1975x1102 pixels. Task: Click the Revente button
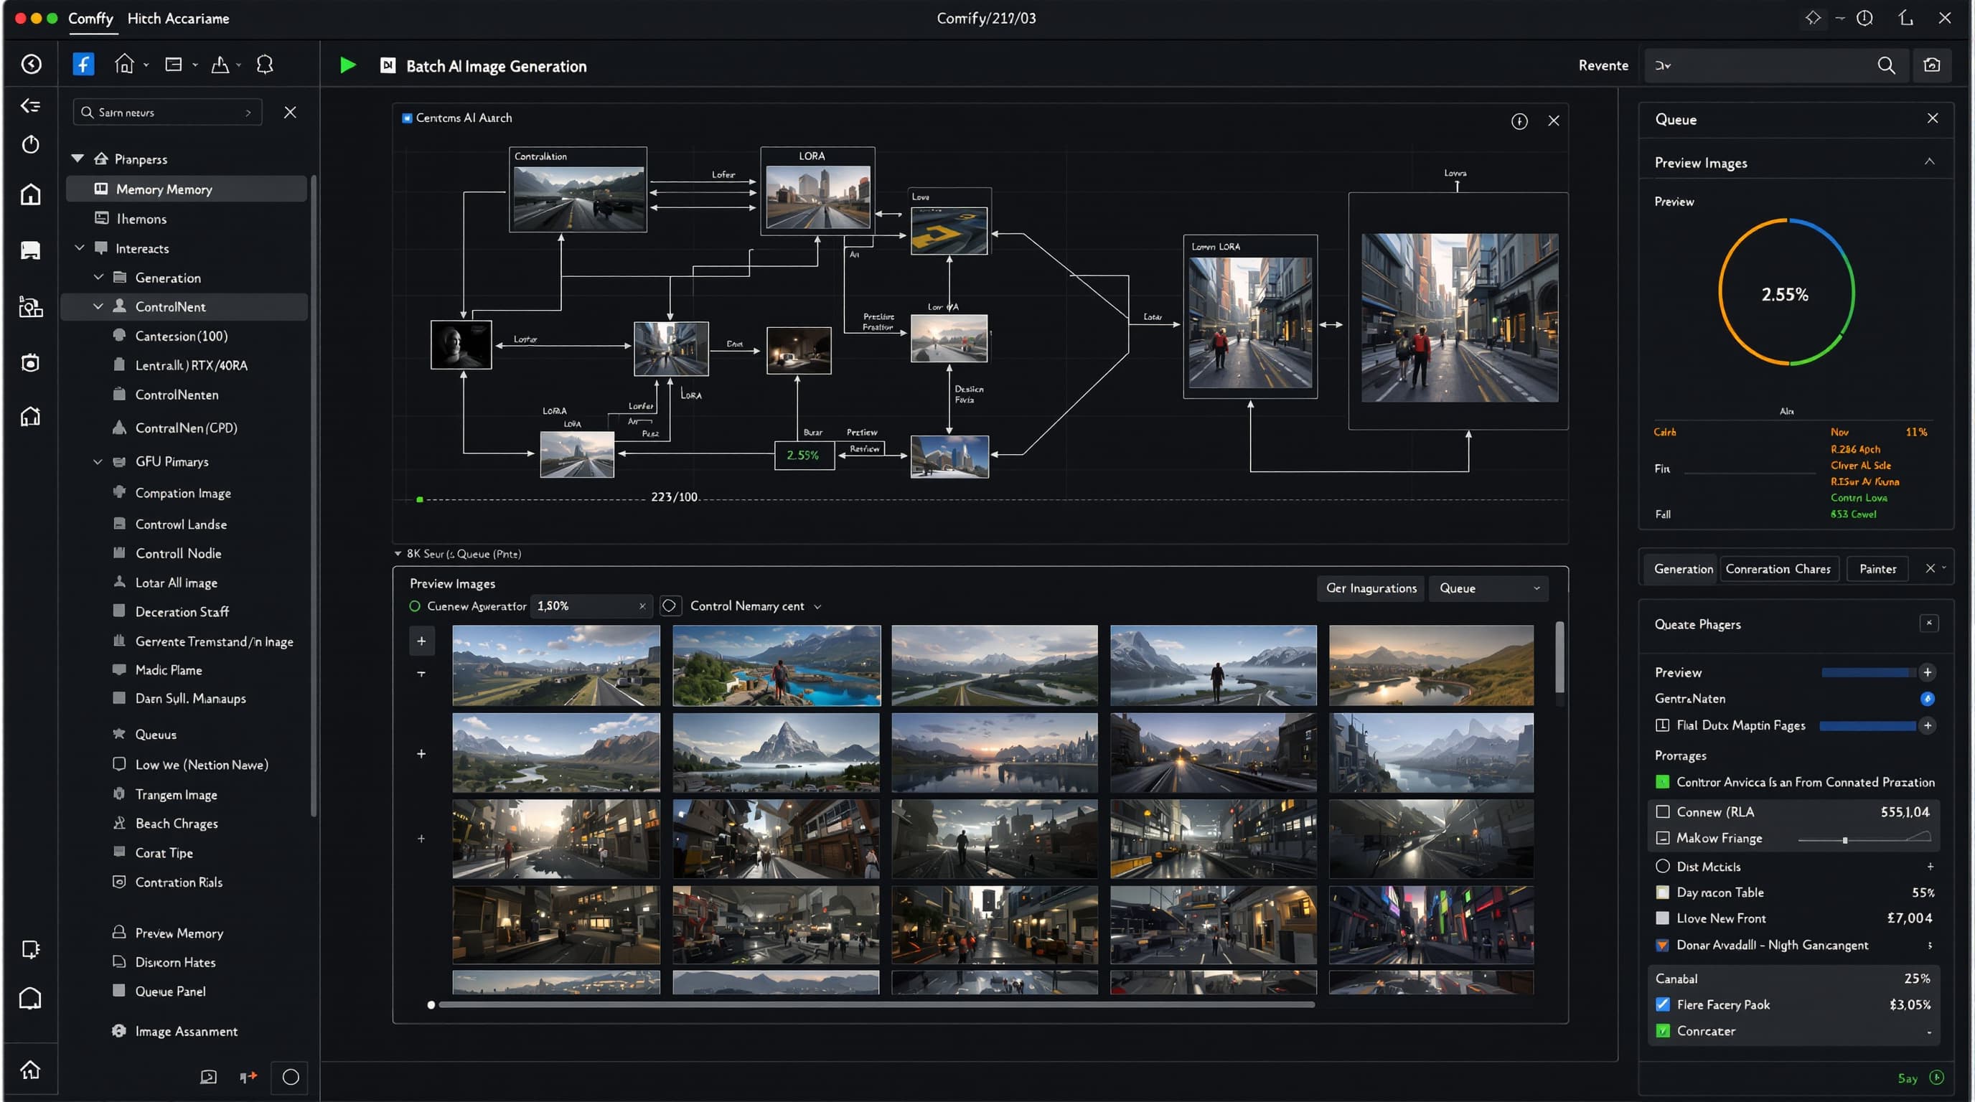[x=1603, y=65]
